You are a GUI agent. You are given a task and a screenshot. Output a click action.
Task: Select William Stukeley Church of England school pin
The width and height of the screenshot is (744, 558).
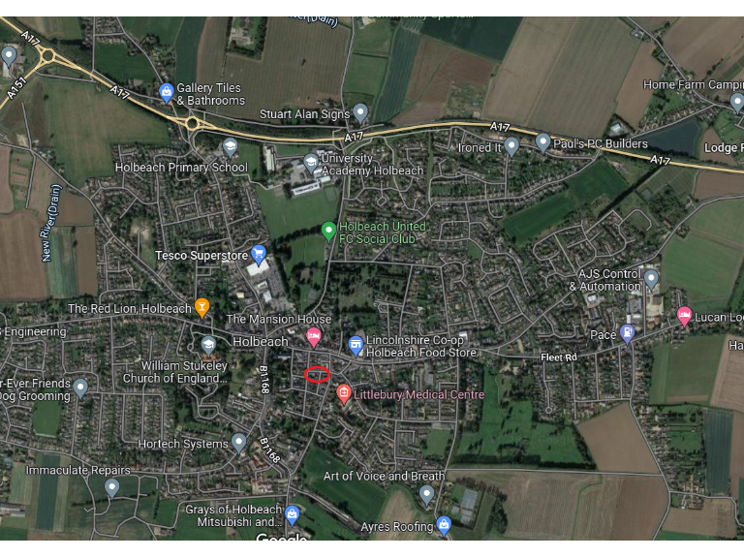tap(208, 346)
